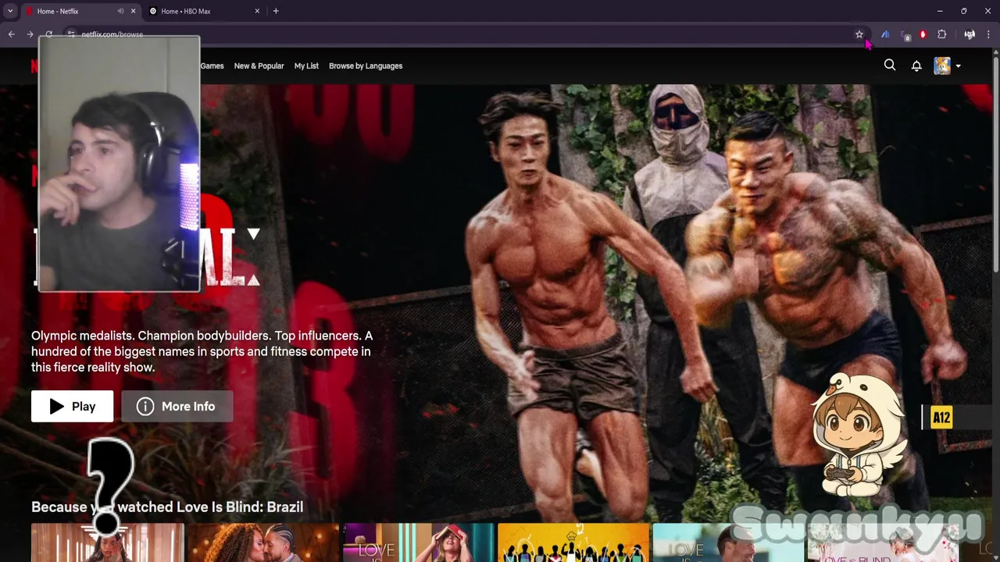The width and height of the screenshot is (1000, 562).
Task: Go to My List
Action: click(306, 66)
